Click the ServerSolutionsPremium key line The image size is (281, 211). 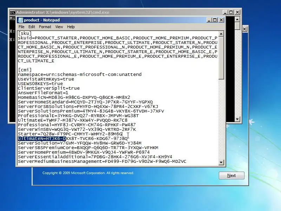pyautogui.click(x=91, y=111)
